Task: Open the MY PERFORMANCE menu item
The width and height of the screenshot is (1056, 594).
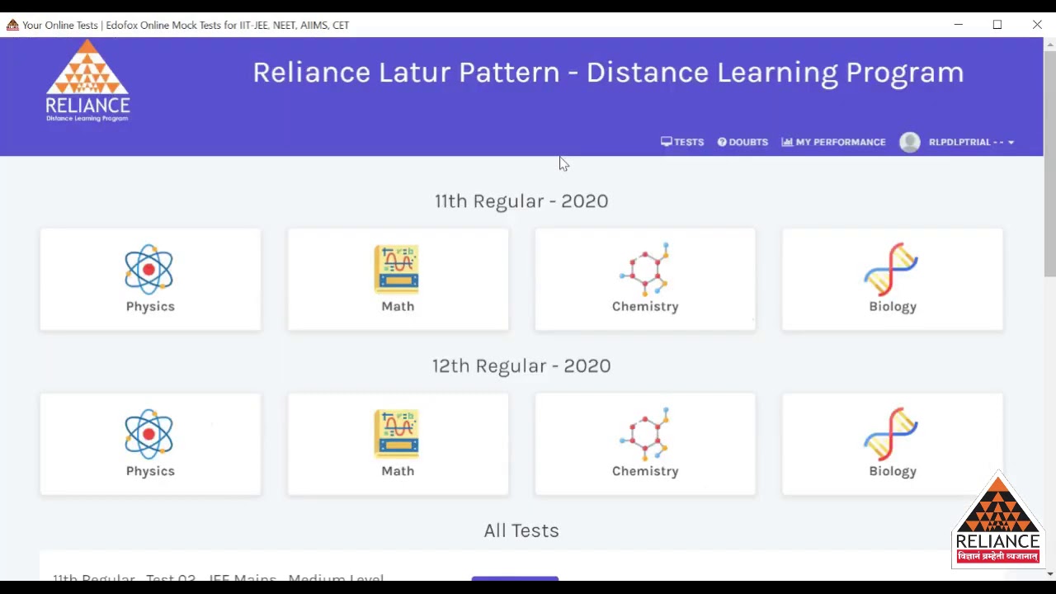Action: pyautogui.click(x=833, y=142)
